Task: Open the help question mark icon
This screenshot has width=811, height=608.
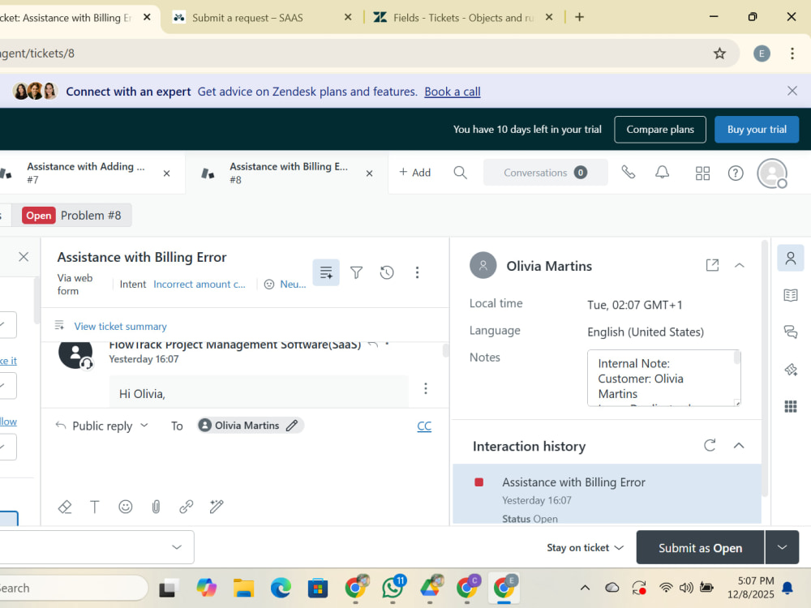Action: pos(736,173)
